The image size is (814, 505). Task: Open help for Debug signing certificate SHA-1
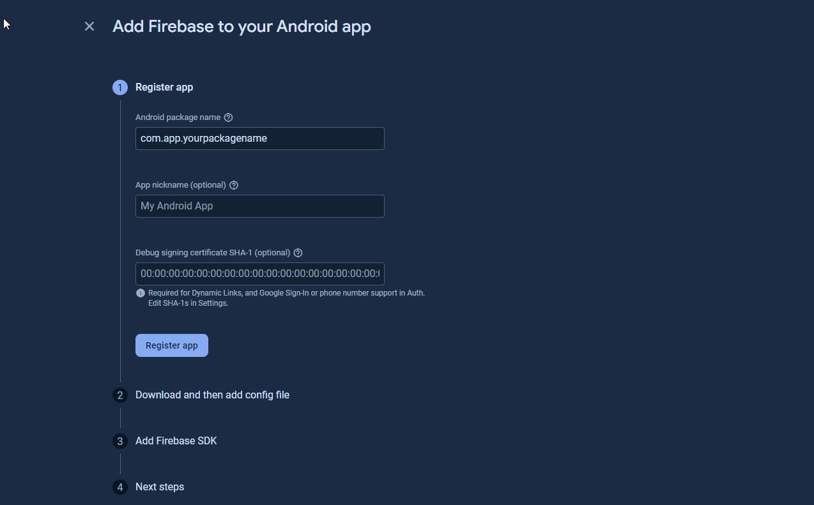(x=298, y=252)
